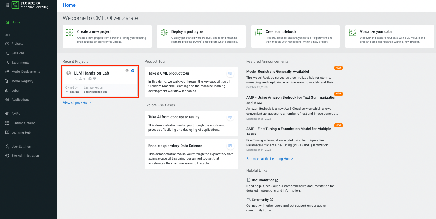Click the blue plus icon on project card
The image size is (436, 219).
(x=133, y=71)
